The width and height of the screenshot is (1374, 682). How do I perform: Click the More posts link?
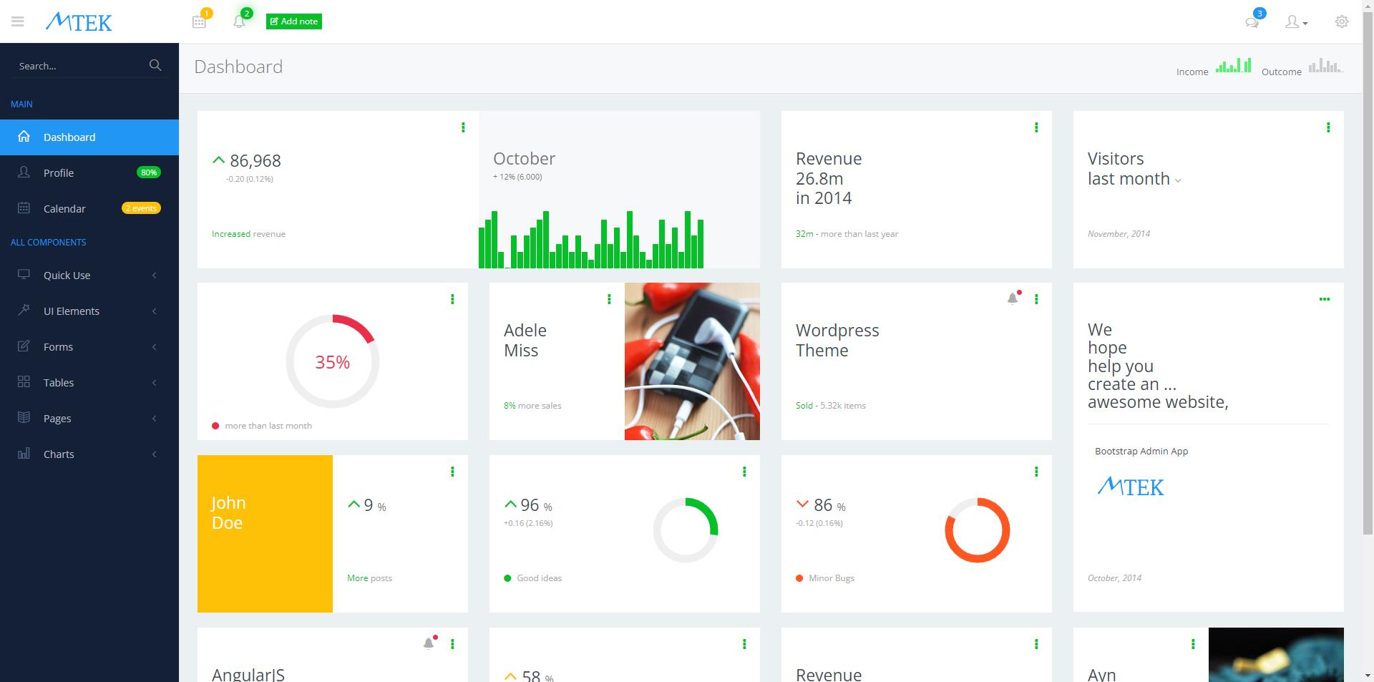(369, 578)
